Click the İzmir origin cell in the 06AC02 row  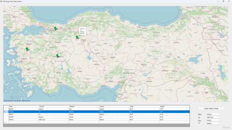(84, 109)
